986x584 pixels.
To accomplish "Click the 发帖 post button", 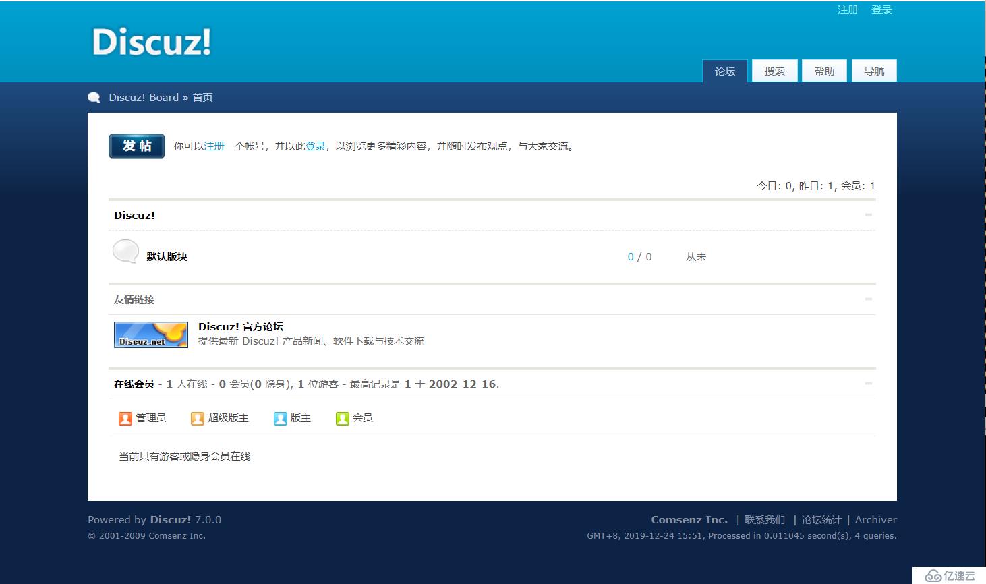I will coord(137,146).
